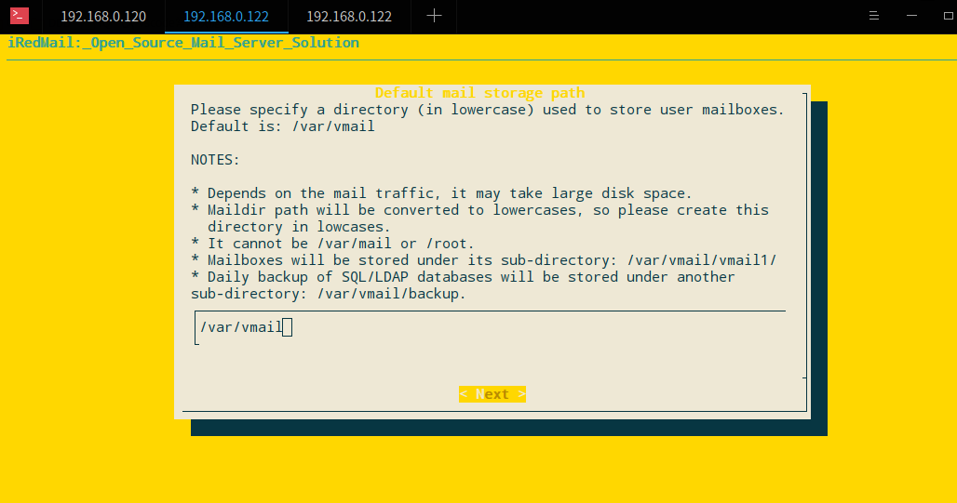Click 'Maildir path will be converted' note
957x503 pixels.
tap(479, 210)
